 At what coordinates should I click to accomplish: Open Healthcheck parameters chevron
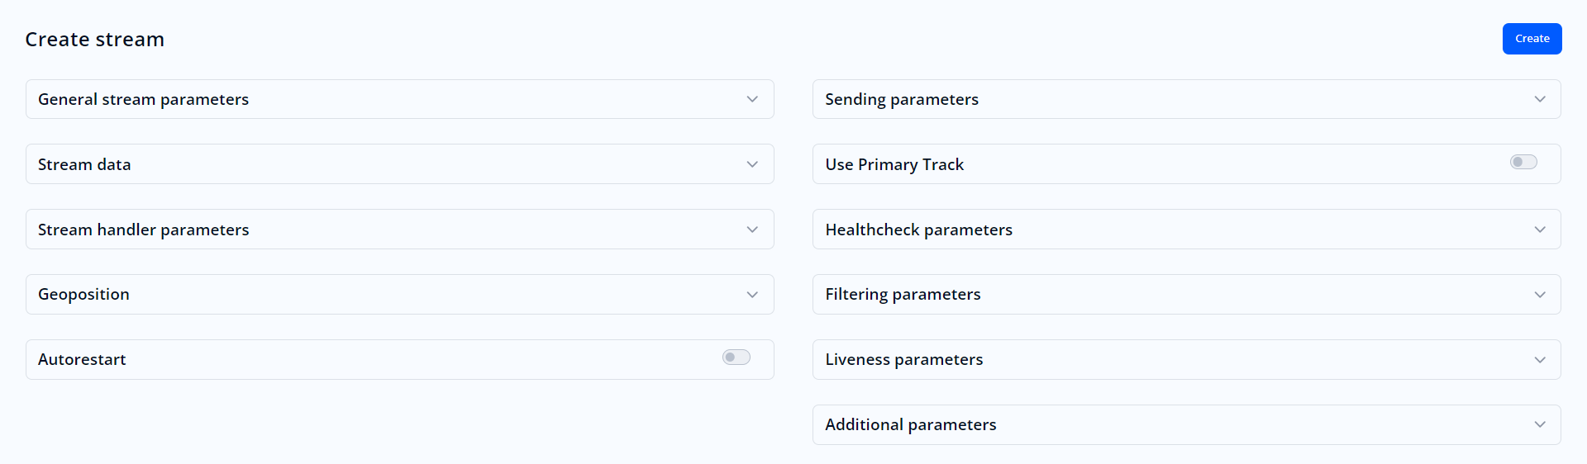pos(1540,230)
